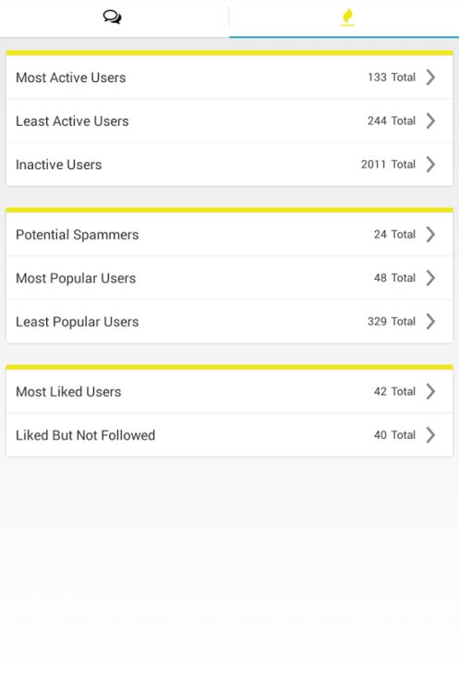The height and width of the screenshot is (681, 459).
Task: Click the 329 Total count
Action: [x=392, y=322]
